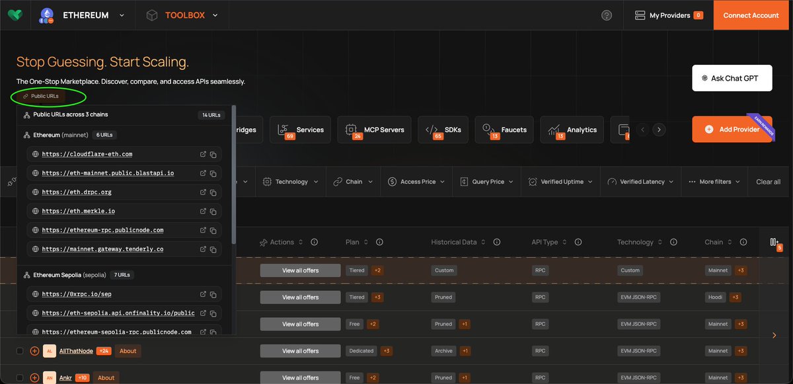This screenshot has width=793, height=384.
Task: Select the Faucets category tab
Action: 505,130
